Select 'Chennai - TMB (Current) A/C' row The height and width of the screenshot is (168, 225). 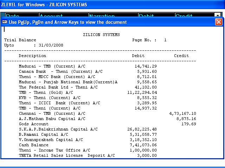pyautogui.click(x=52, y=113)
